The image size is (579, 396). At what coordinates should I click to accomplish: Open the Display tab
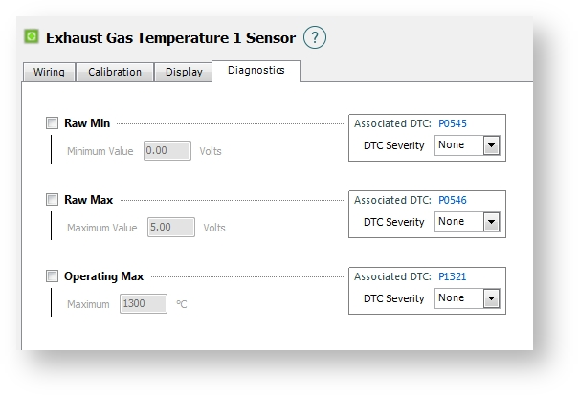184,72
